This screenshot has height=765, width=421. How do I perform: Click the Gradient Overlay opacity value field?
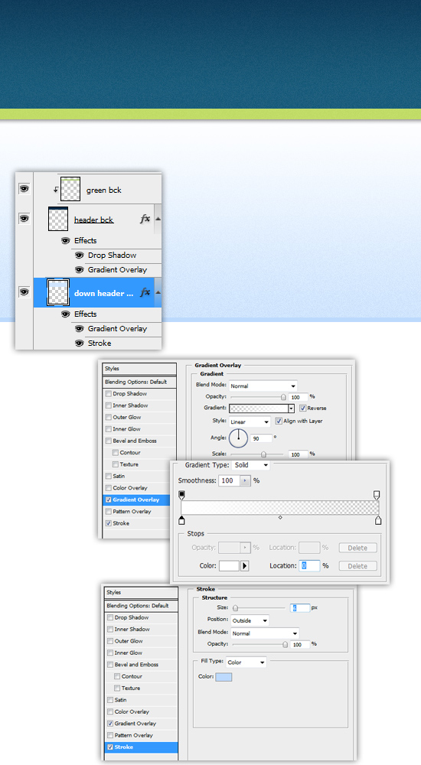(x=298, y=397)
